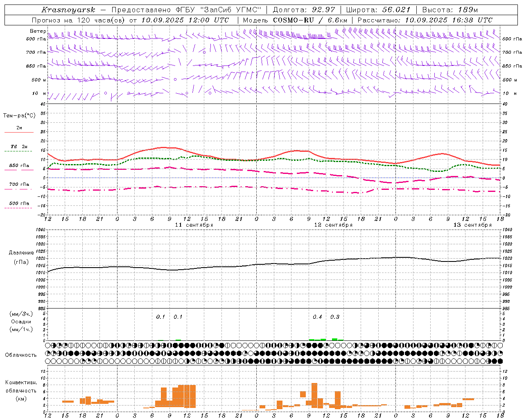Image resolution: width=524 pixels, height=419 pixels.
Task: Click the 'Конвективн.' convective cloud label
Action: [21, 383]
